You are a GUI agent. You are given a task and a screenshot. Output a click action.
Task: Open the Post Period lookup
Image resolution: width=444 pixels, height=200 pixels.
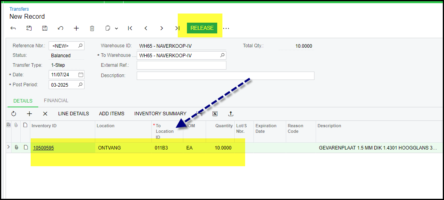pos(81,85)
